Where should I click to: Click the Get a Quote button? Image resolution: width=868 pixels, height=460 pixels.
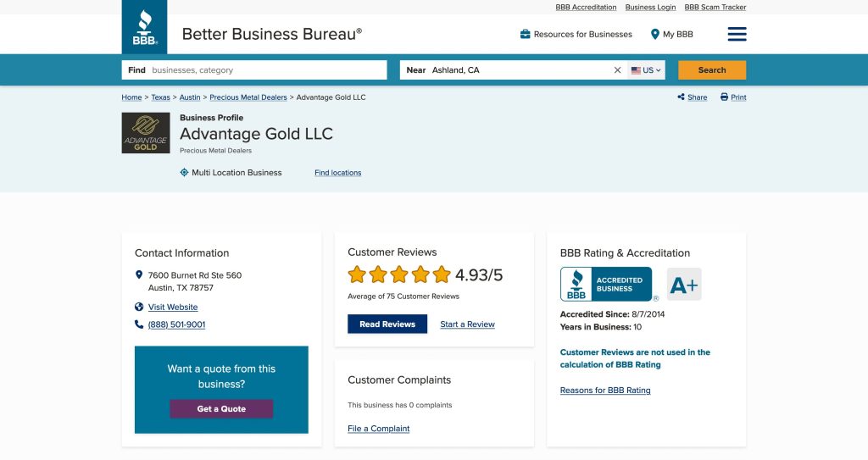click(x=221, y=409)
